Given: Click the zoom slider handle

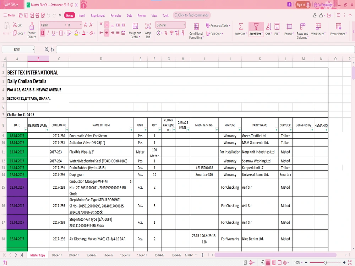Looking at the screenshot, I should coord(325,262).
